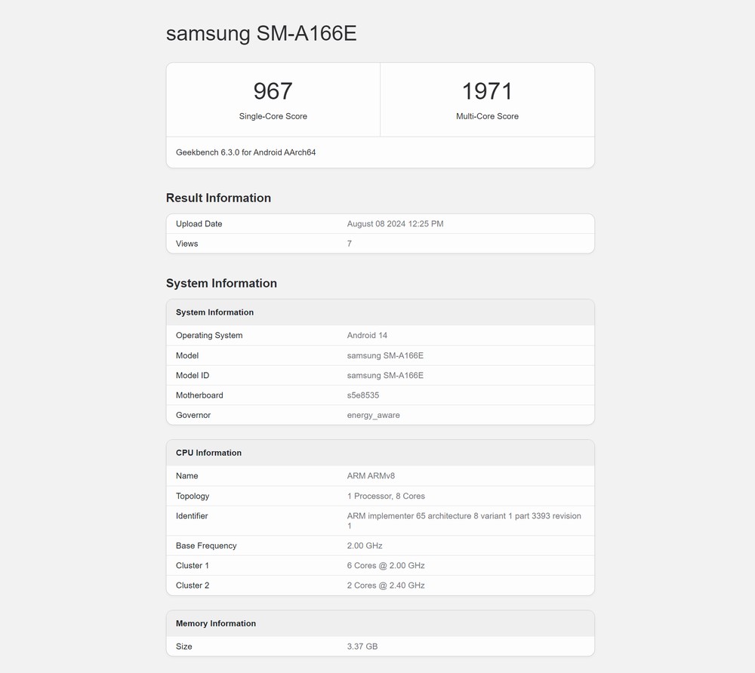The width and height of the screenshot is (755, 673).
Task: Select the multi-core score value 1971
Action: (487, 91)
